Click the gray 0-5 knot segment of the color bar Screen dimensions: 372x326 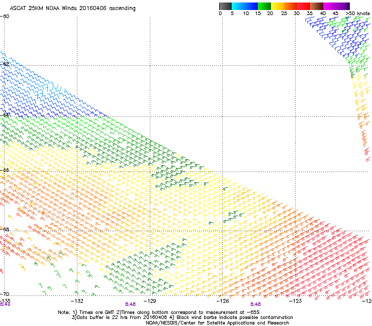(x=225, y=6)
